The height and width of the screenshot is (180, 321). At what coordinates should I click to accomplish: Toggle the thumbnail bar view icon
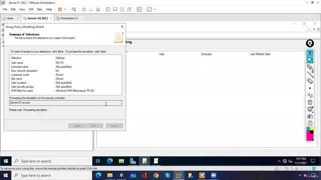pos(115,9)
